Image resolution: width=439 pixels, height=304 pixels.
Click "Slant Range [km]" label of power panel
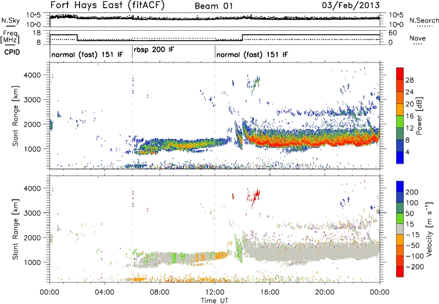15,116
